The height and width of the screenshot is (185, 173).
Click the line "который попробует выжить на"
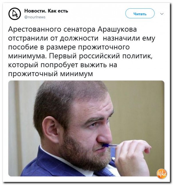63,65
